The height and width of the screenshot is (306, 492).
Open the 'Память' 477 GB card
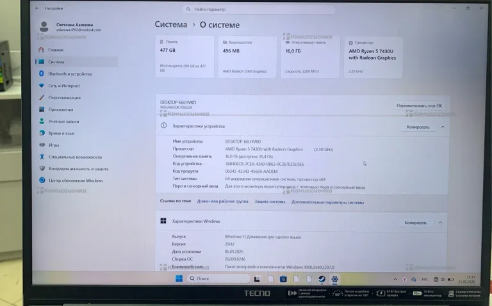[184, 56]
